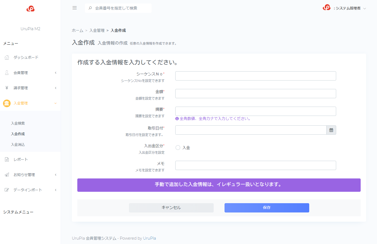The image size is (377, 244).
Task: Open 会員管理 menu item
Action: [x=30, y=73]
